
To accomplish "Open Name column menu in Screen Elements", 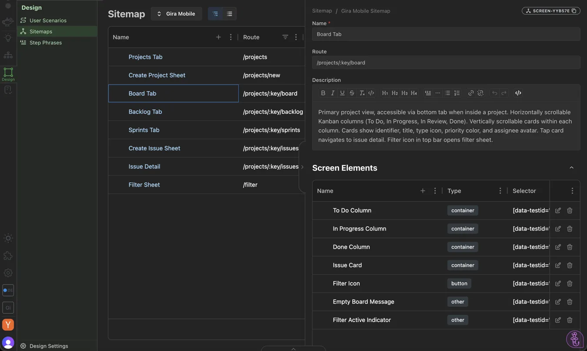I will point(435,191).
